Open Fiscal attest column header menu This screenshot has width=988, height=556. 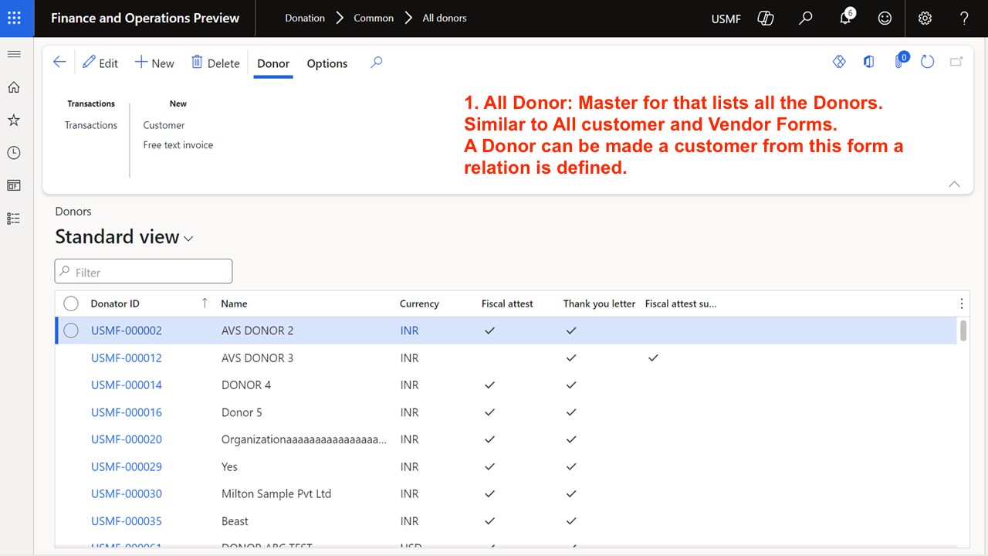[507, 303]
